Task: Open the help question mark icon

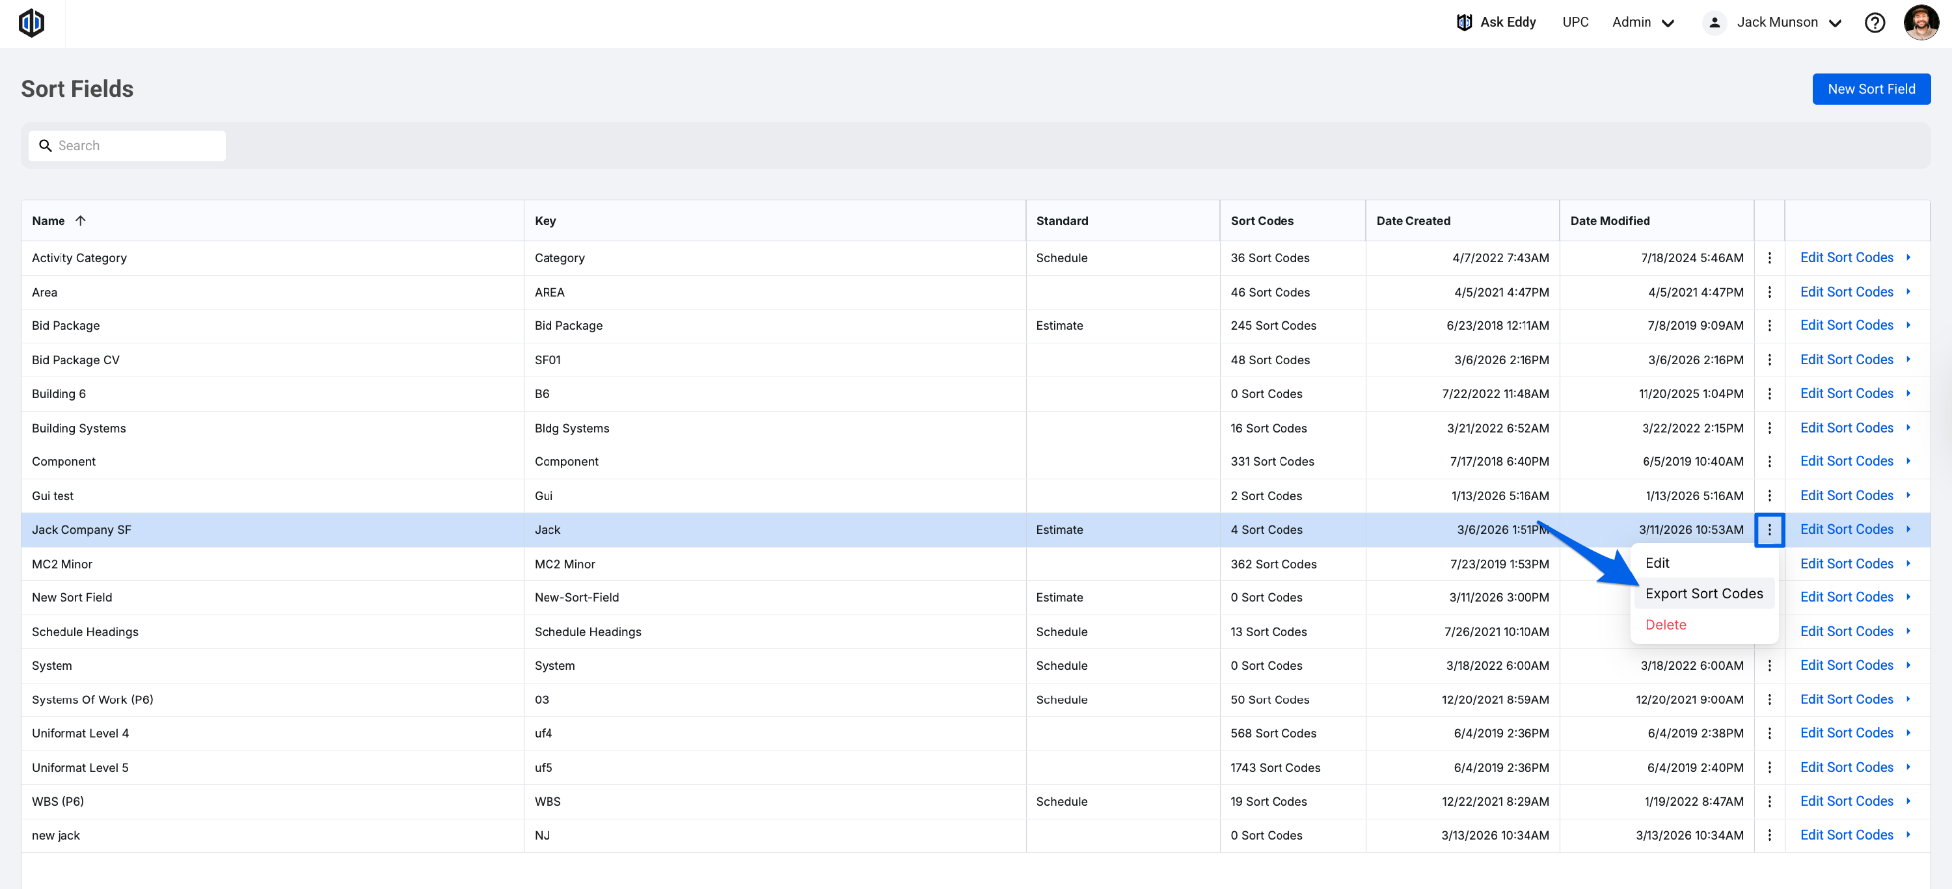Action: pos(1875,23)
